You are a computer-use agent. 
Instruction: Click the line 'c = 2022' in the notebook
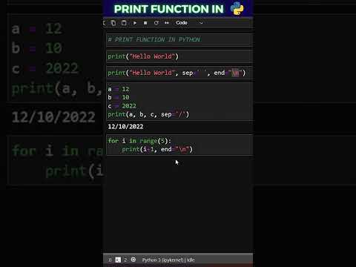point(122,106)
